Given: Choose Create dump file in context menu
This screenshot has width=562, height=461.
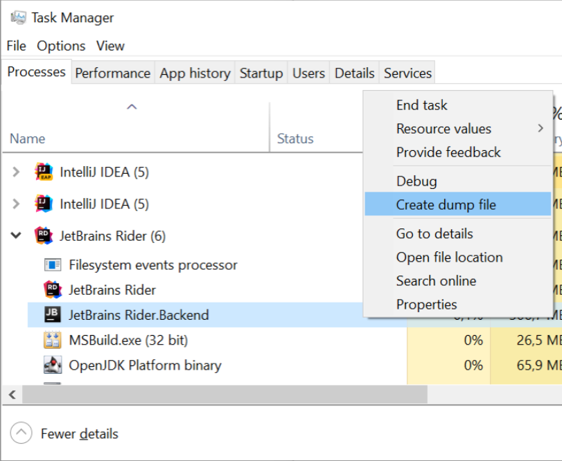Looking at the screenshot, I should pos(457,204).
